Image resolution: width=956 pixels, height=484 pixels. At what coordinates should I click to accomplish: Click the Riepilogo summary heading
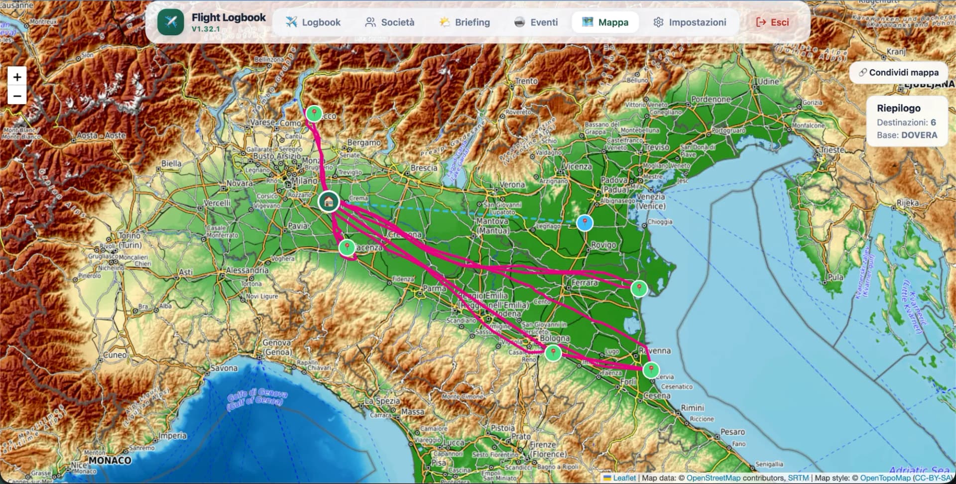coord(898,108)
